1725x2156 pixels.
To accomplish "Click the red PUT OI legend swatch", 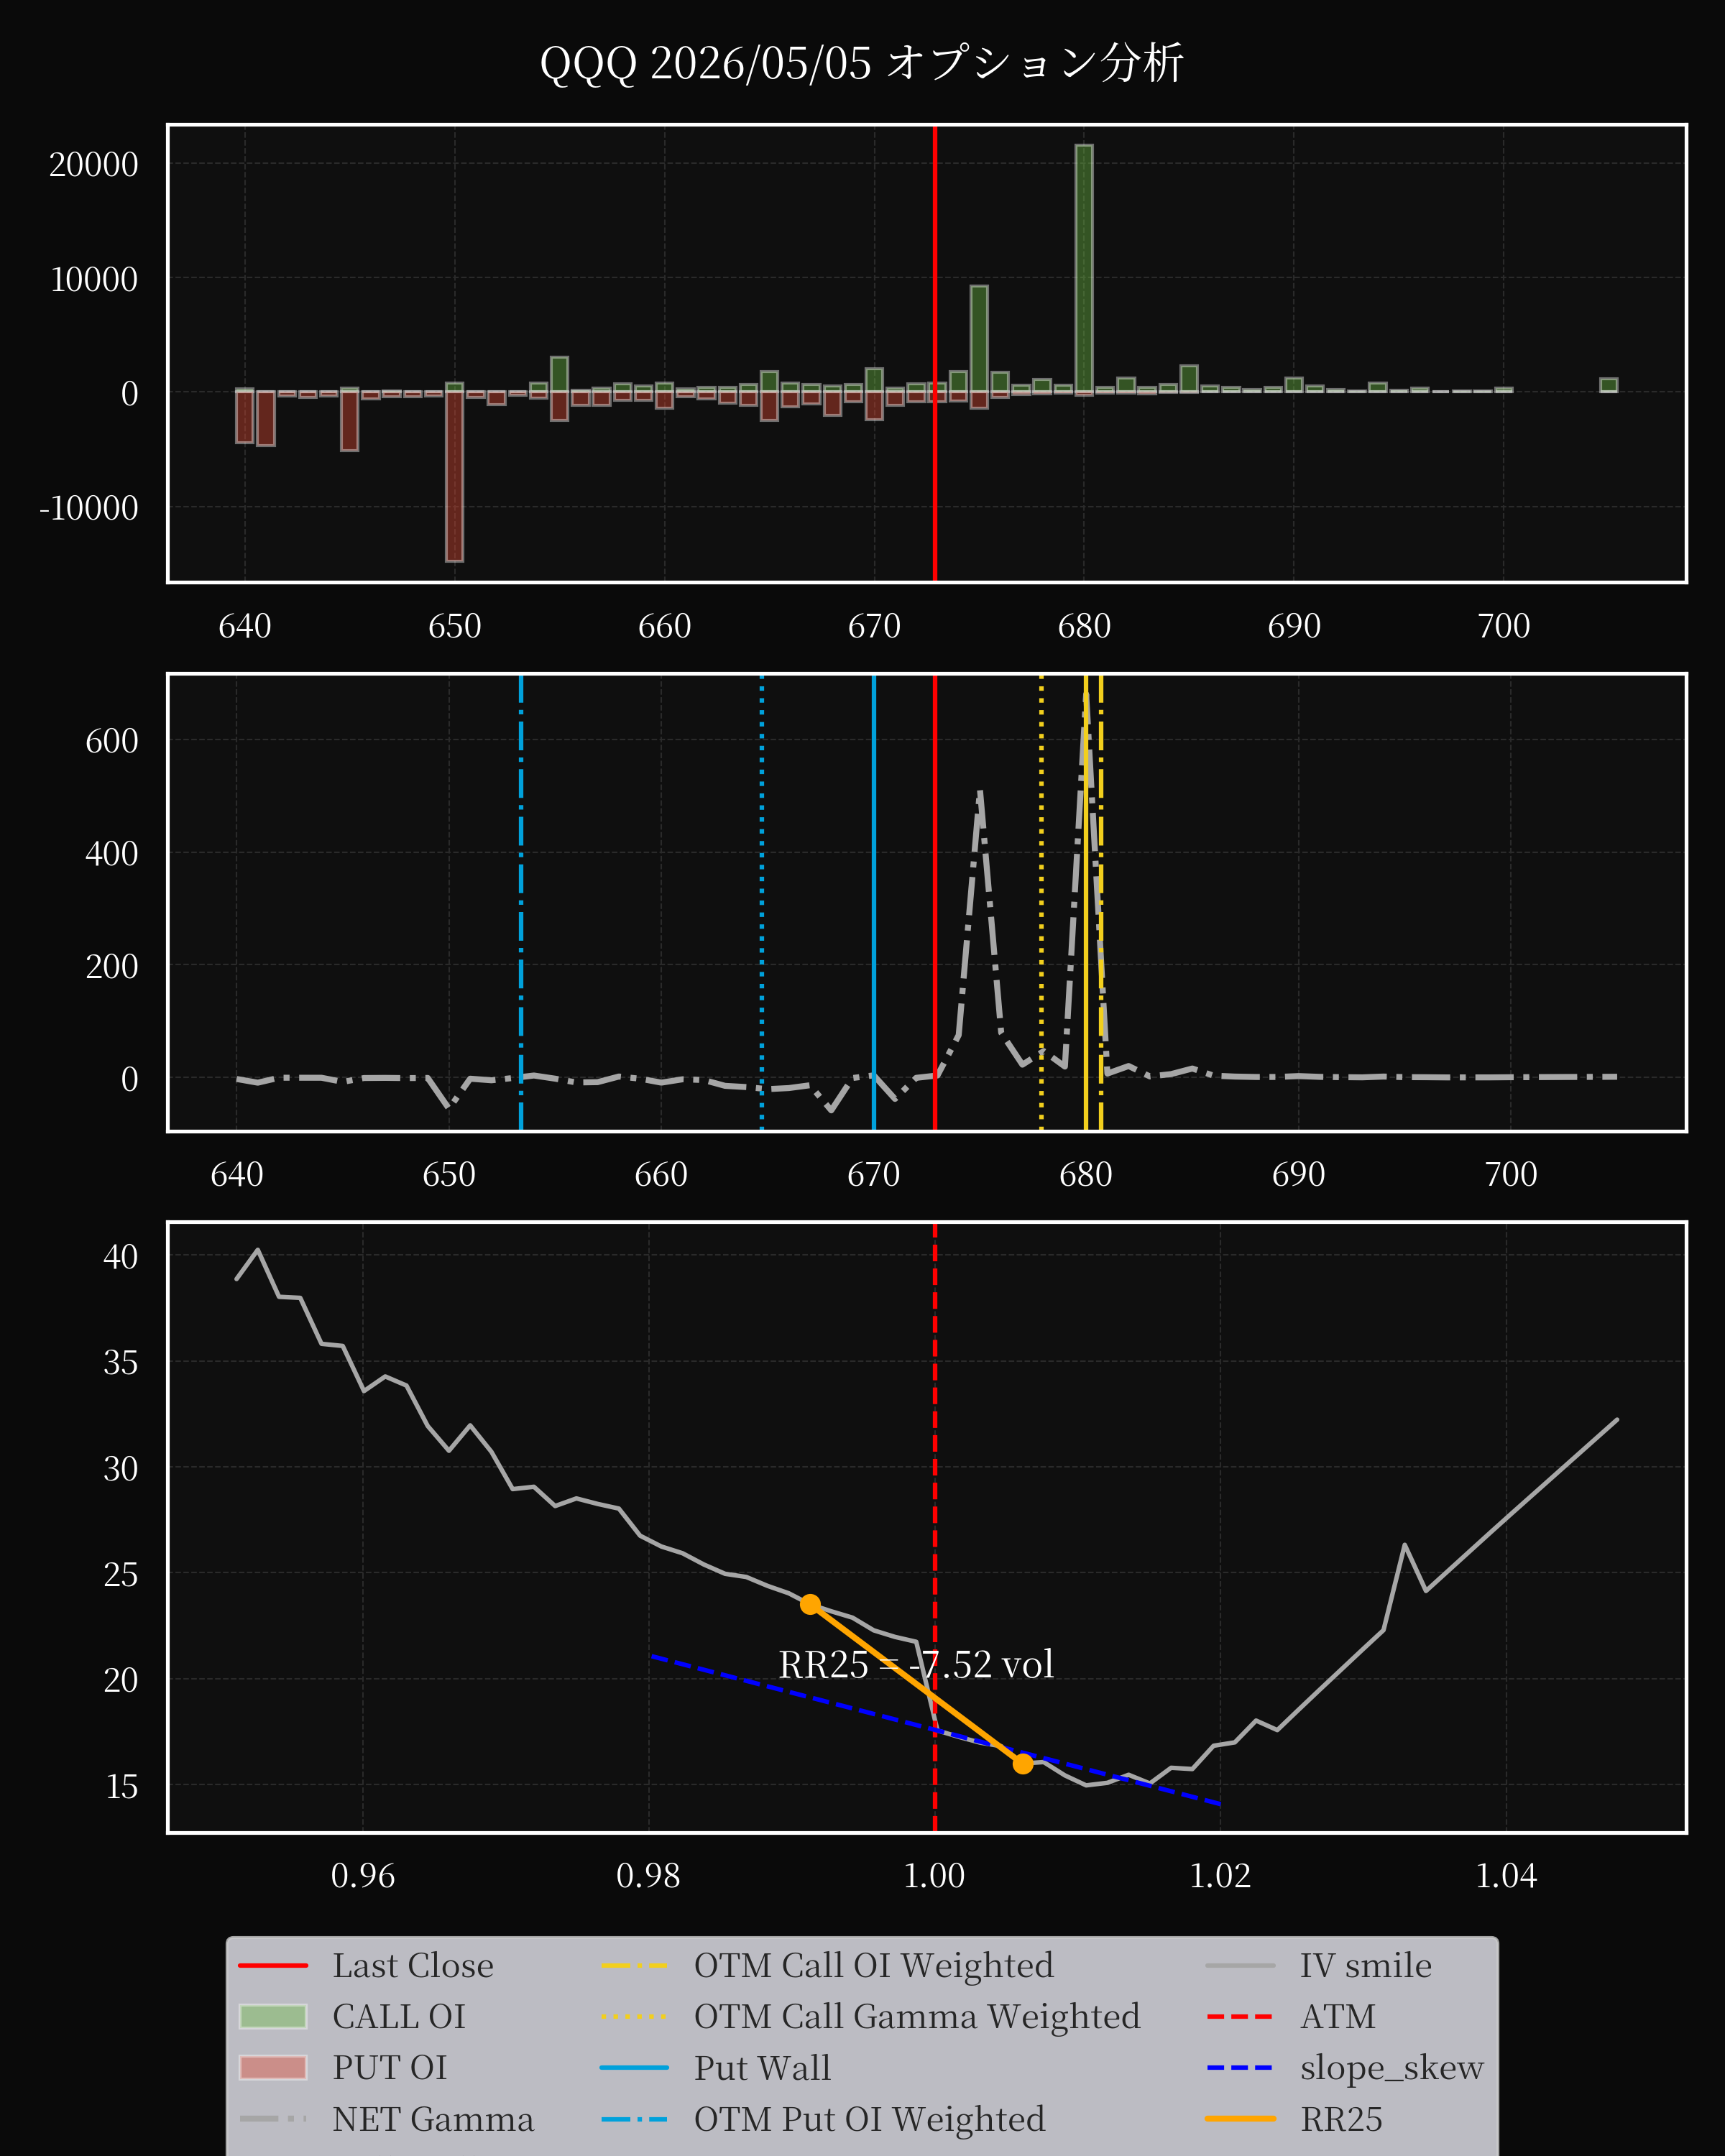I will pyautogui.click(x=273, y=2068).
